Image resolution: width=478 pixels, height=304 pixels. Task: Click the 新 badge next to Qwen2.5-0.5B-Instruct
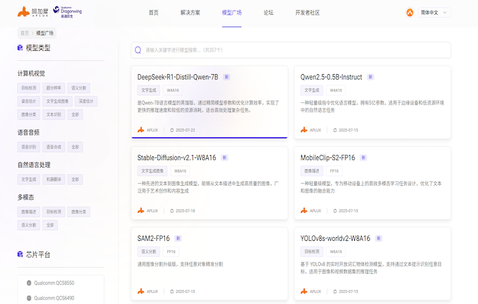pos(370,77)
